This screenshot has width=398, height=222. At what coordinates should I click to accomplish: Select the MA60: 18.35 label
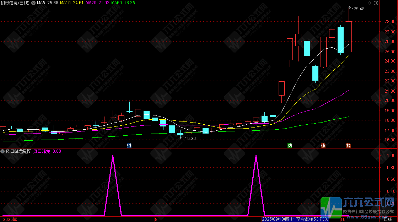[x=123, y=3]
